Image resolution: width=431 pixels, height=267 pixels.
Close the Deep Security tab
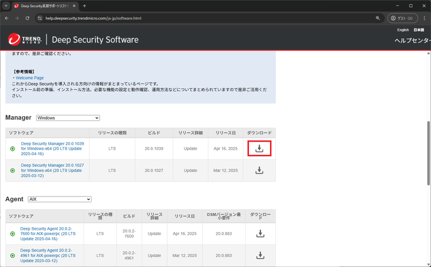click(74, 6)
